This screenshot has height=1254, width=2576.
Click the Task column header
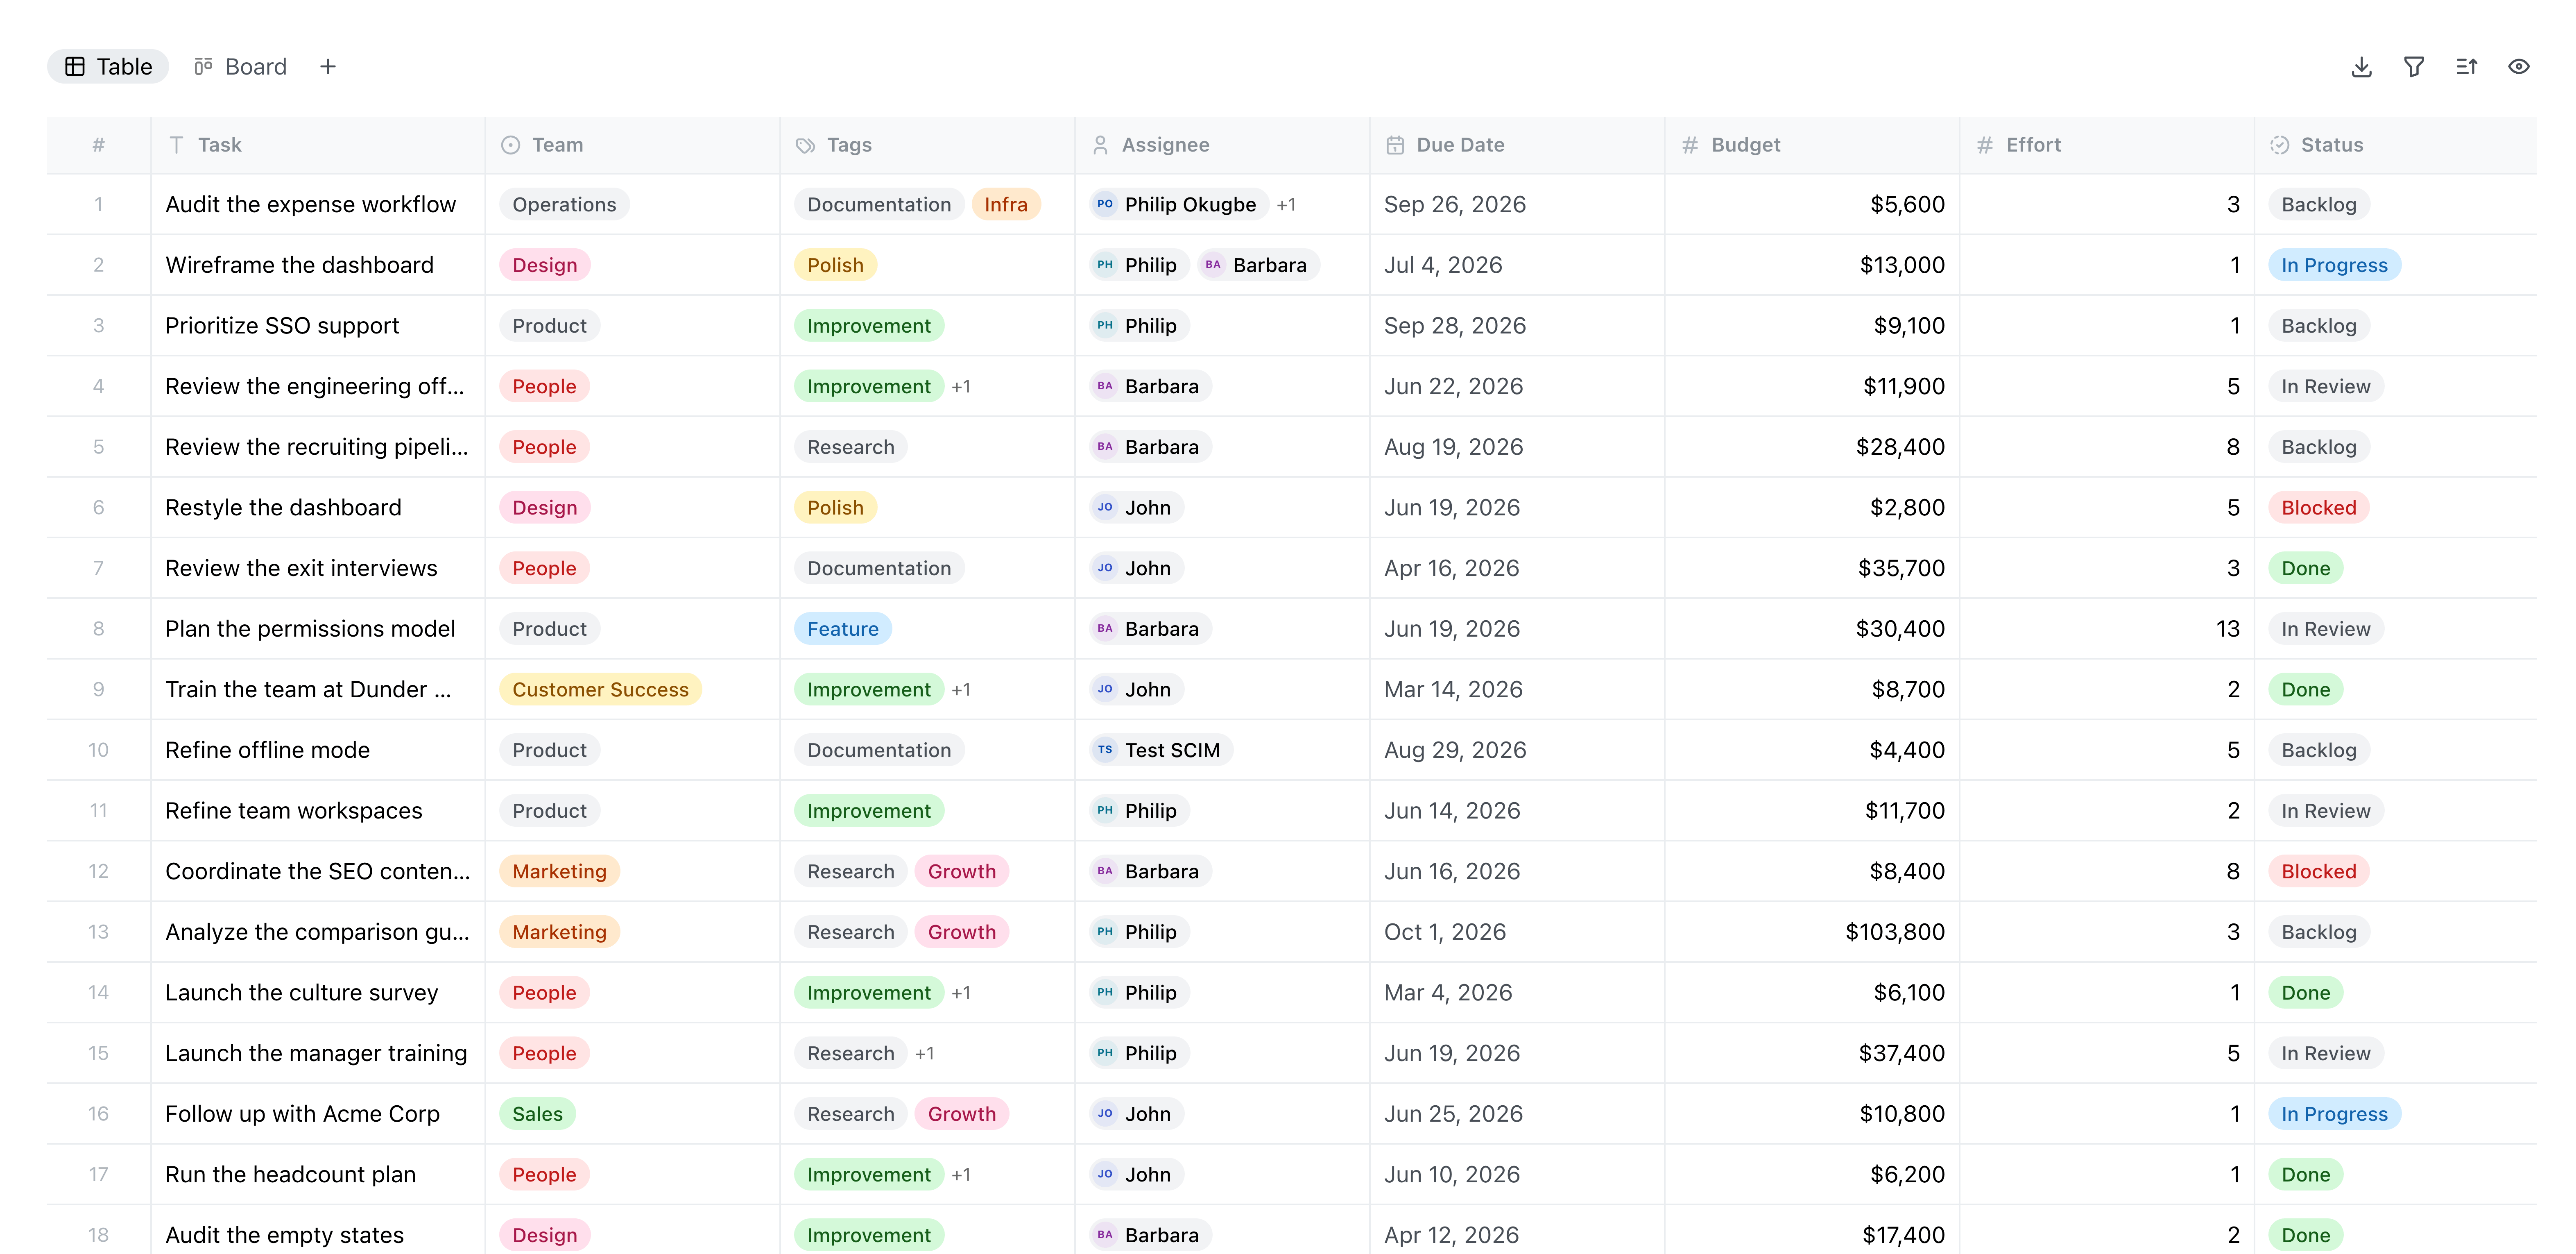(x=318, y=145)
